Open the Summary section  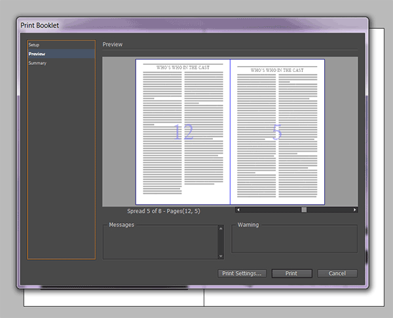37,63
